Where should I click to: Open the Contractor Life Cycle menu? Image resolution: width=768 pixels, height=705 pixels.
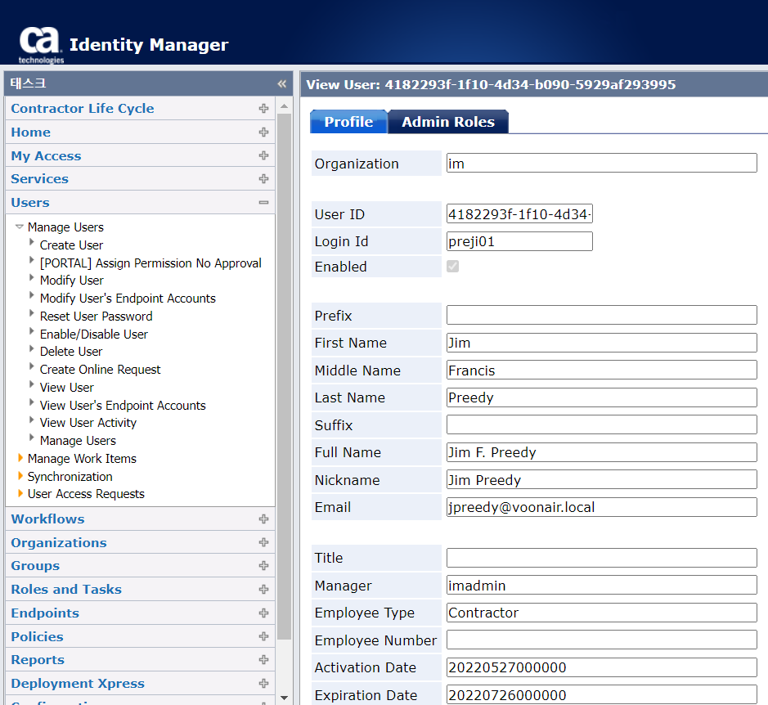tap(83, 108)
